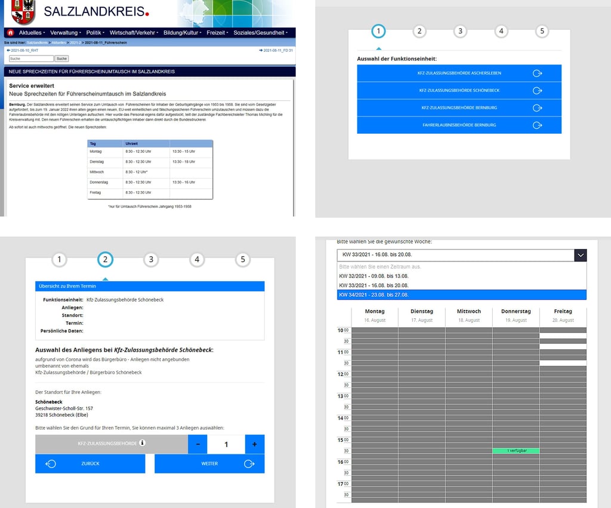Select Kfz-Zulassungsbehörde Schönebeck
This screenshot has height=508, width=611.
coord(459,91)
